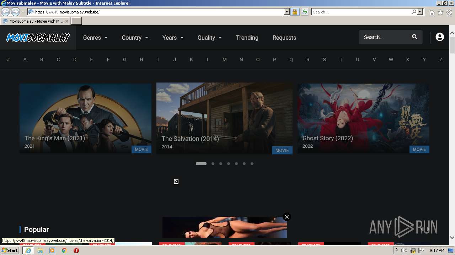Click Internet Explorer taskbar icon

[28, 250]
